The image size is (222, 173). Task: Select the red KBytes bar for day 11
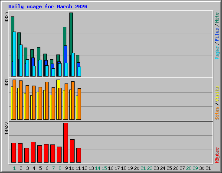pyautogui.click(x=78, y=155)
